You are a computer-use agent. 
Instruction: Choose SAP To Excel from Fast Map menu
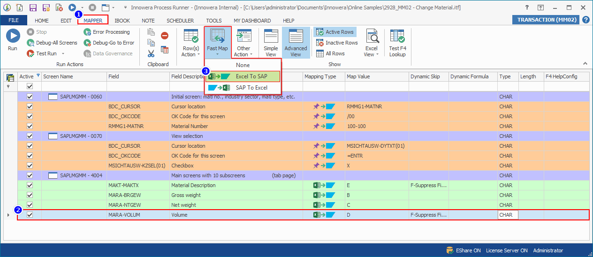click(243, 88)
